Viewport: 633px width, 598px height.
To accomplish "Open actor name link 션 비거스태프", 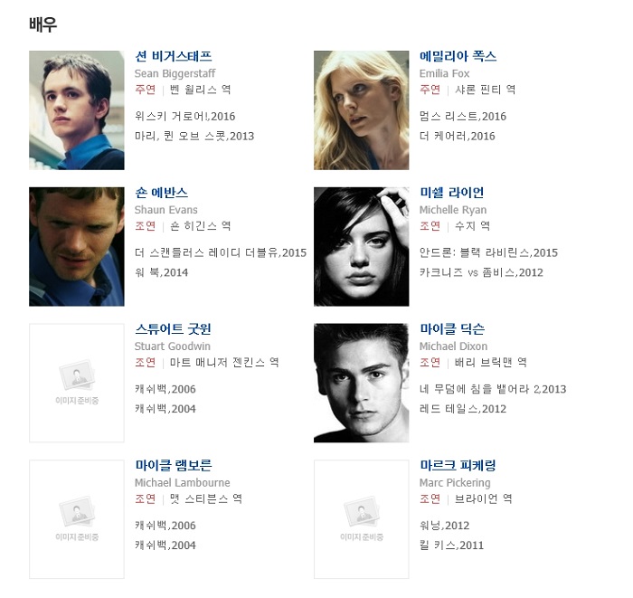I will tap(174, 56).
